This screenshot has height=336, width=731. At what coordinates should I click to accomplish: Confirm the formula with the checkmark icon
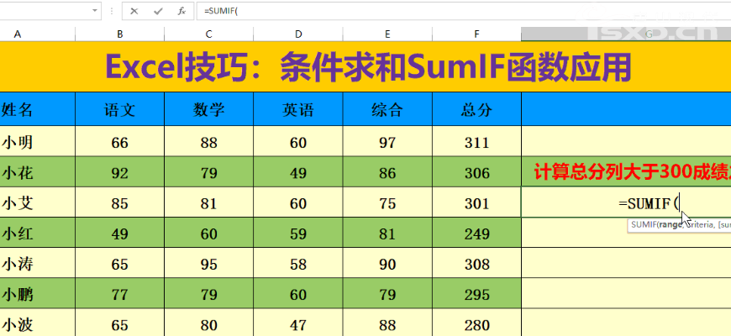tap(157, 12)
